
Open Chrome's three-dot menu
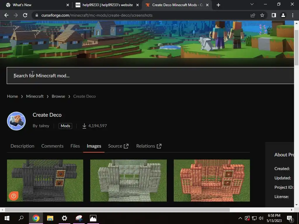click(293, 15)
